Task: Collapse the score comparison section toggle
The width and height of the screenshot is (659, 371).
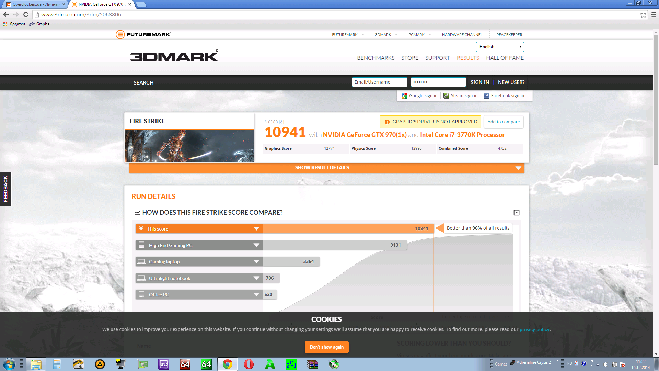Action: coord(516,213)
